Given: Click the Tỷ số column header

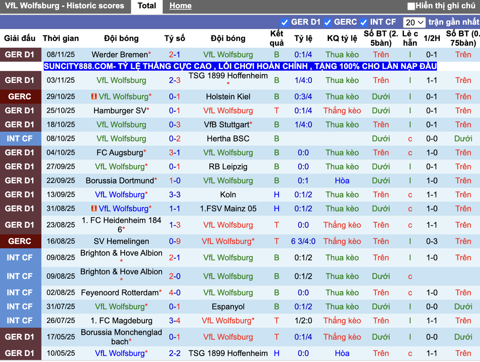Looking at the screenshot, I should click(175, 38).
